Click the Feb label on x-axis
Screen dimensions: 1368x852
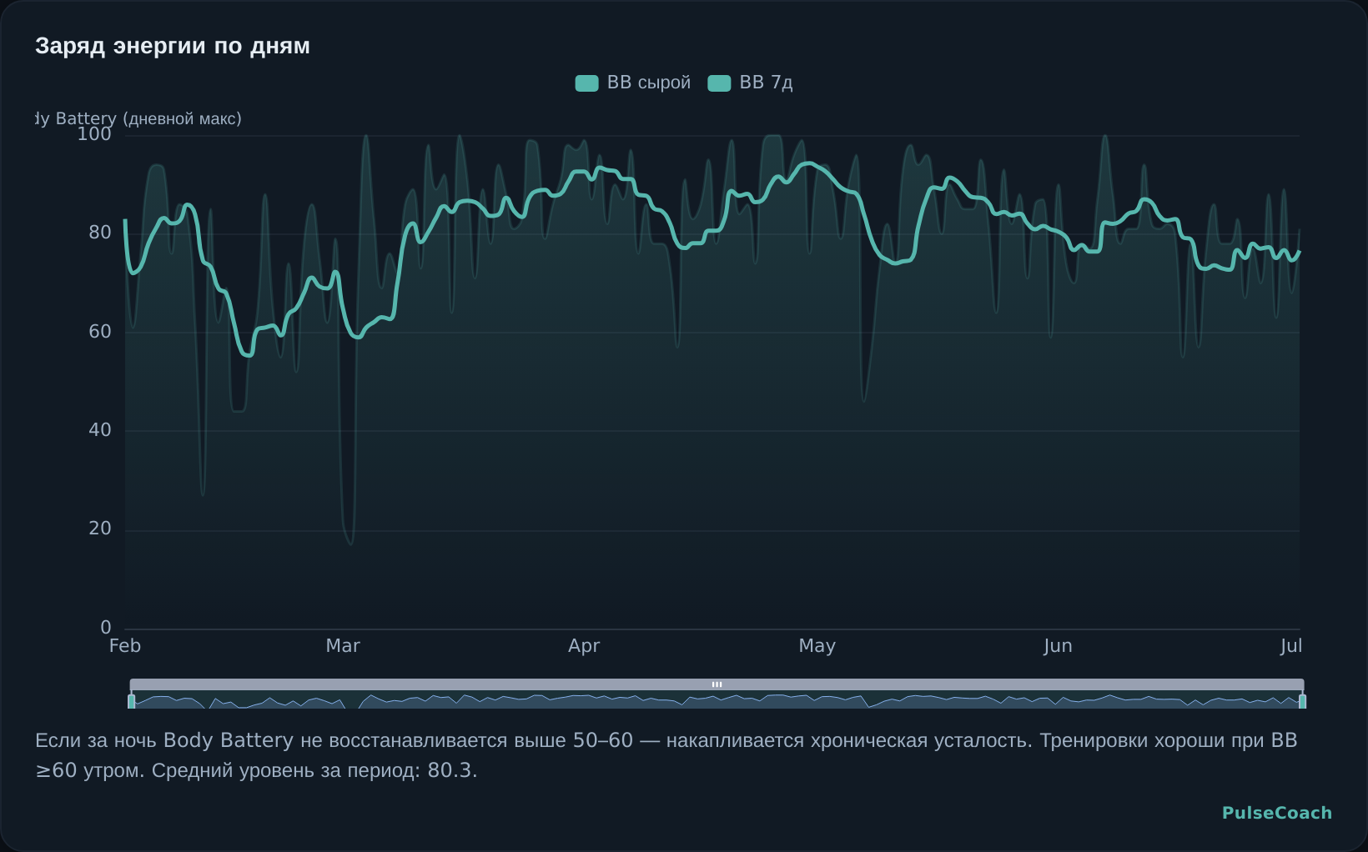[125, 646]
